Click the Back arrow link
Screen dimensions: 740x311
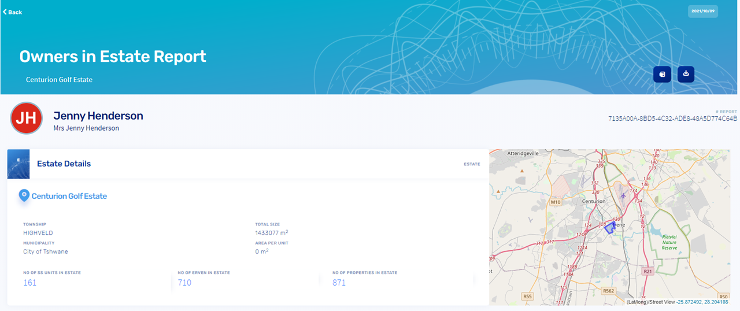click(x=12, y=12)
